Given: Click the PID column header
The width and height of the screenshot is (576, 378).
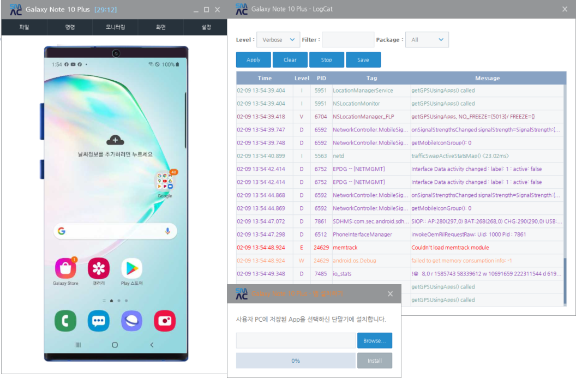Looking at the screenshot, I should point(321,78).
